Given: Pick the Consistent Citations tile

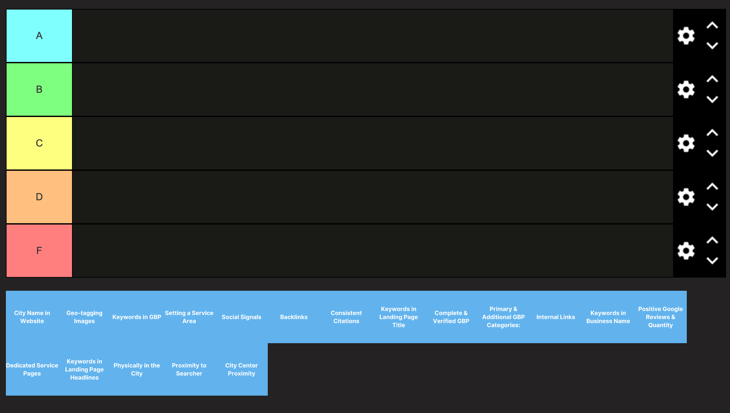Looking at the screenshot, I should pos(346,317).
